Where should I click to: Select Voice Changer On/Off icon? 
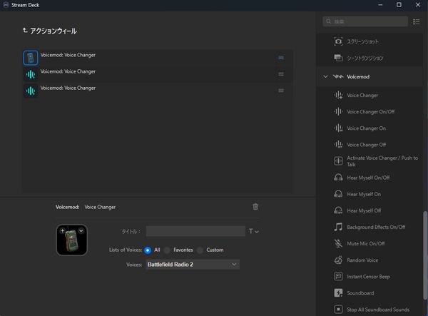coord(338,111)
